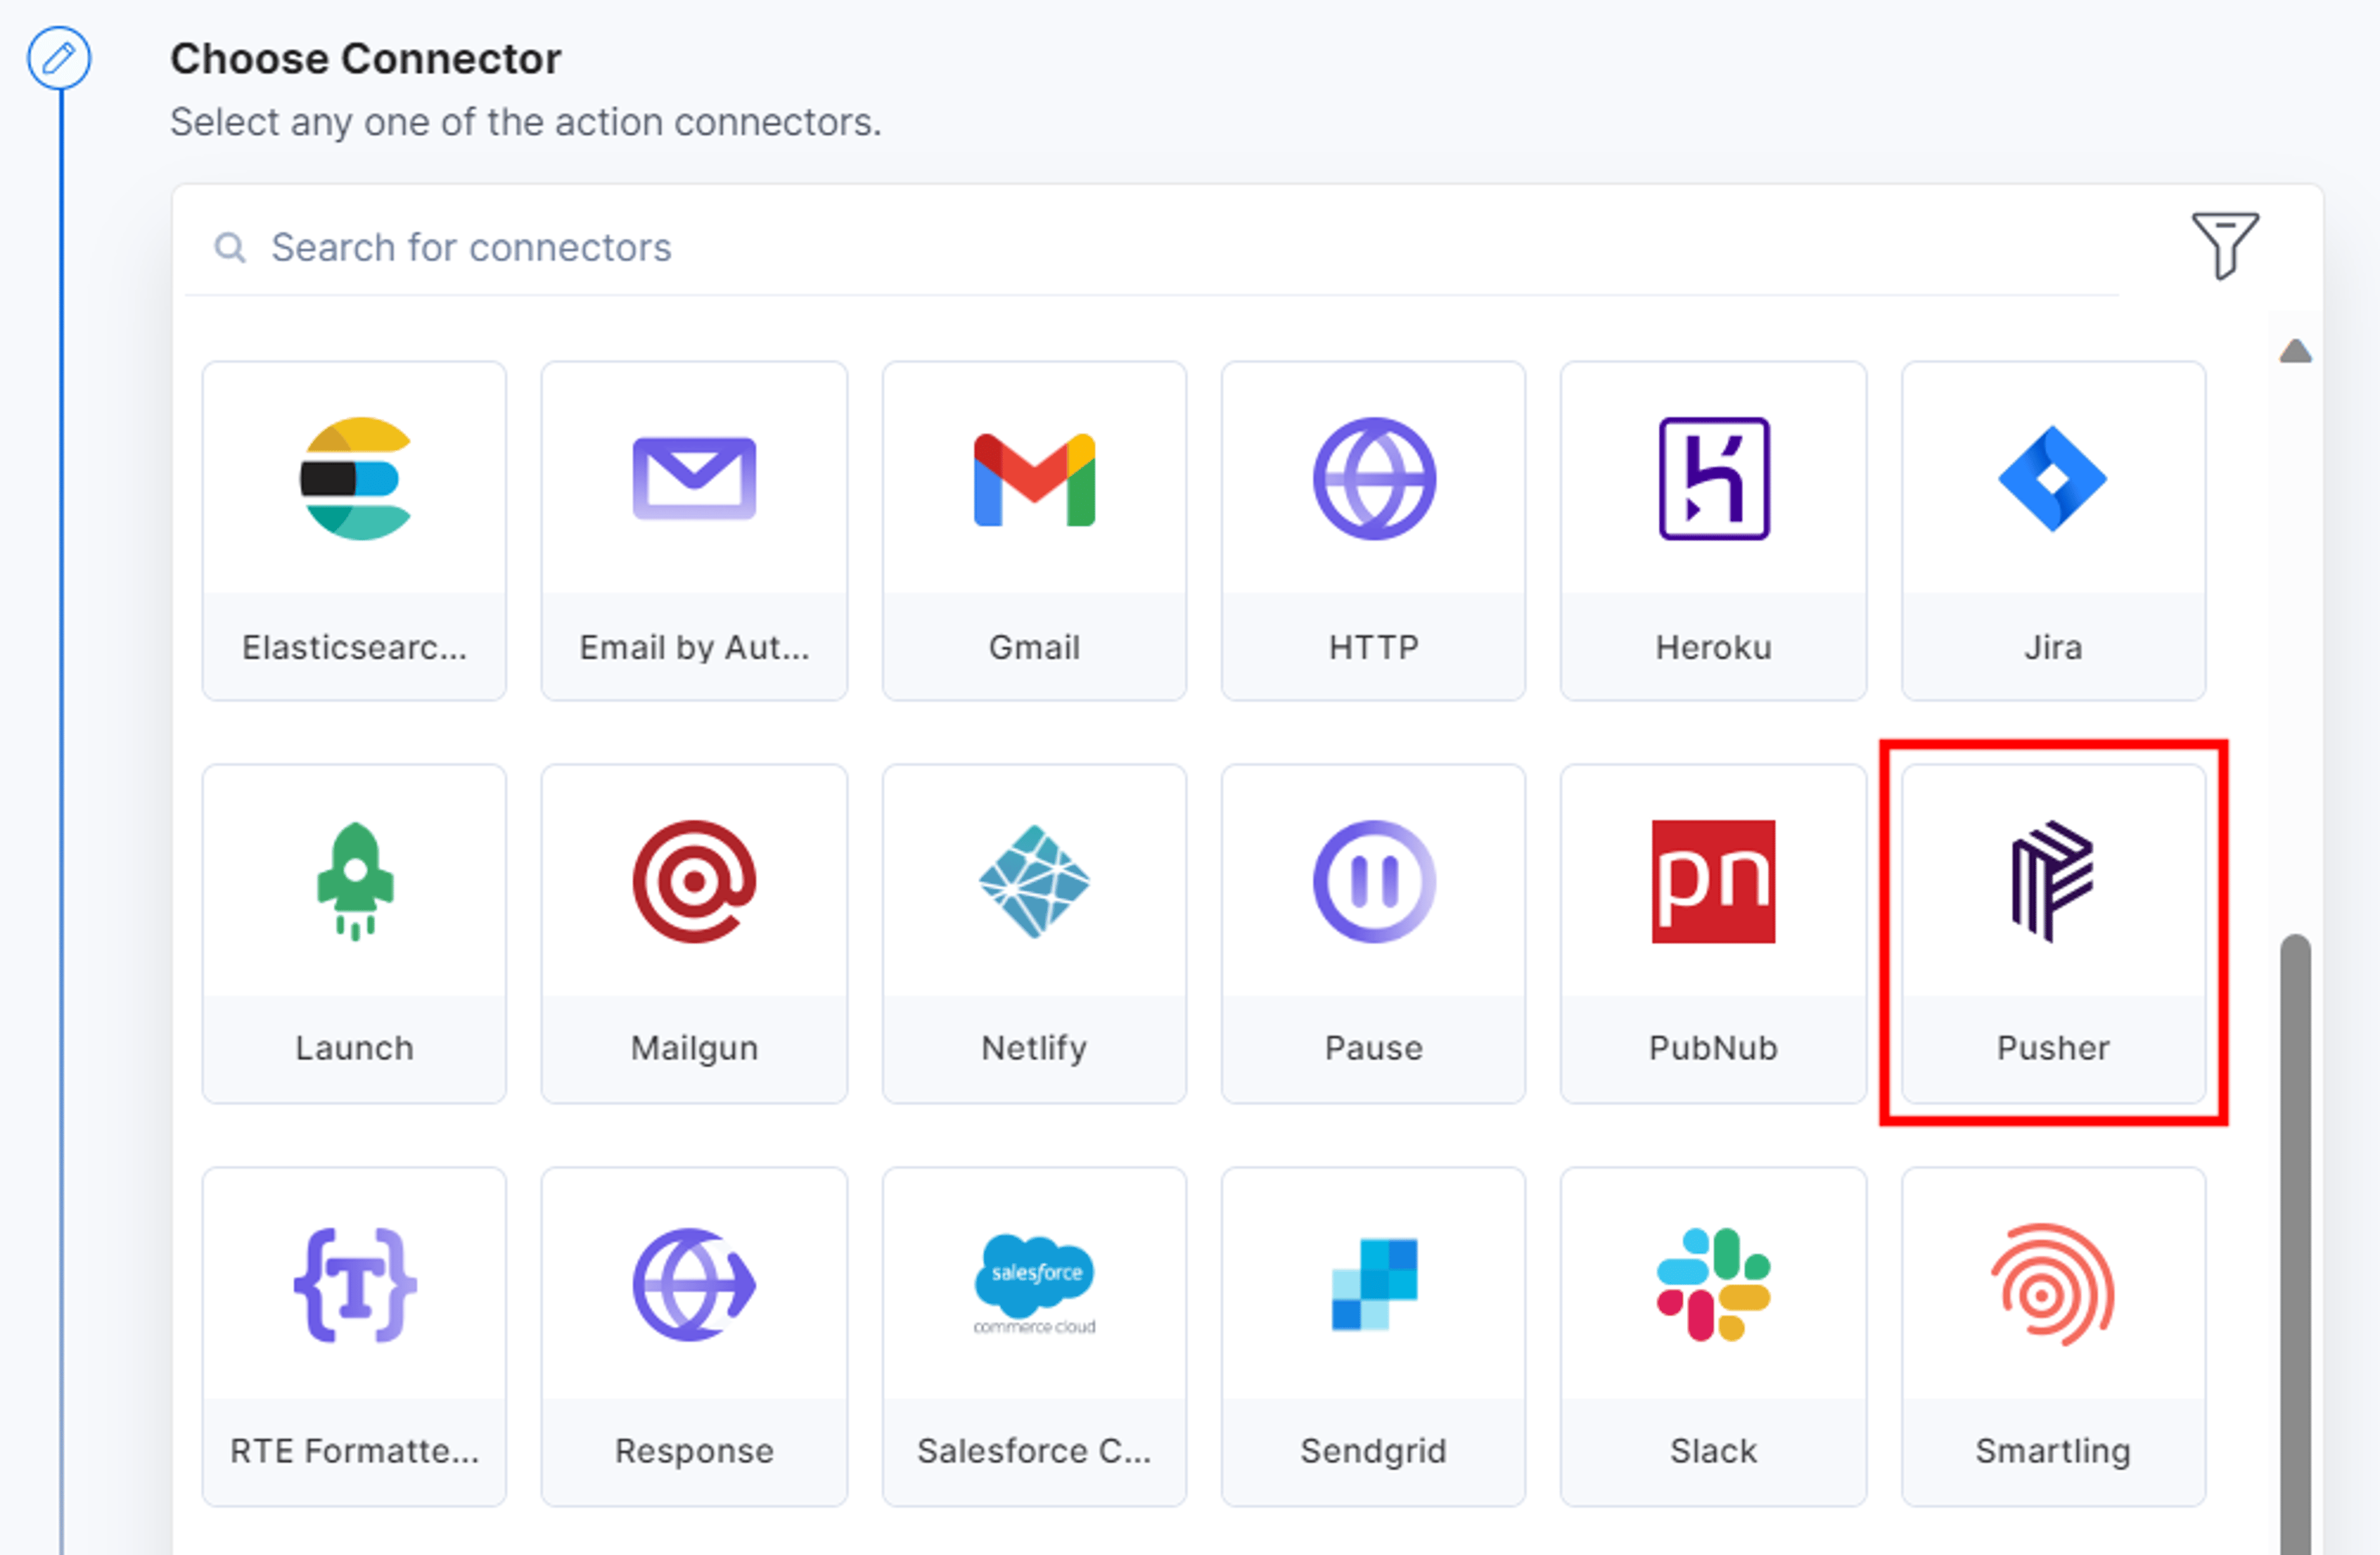The height and width of the screenshot is (1555, 2380).
Task: Choose the Elasticsearch connector tile
Action: [x=354, y=531]
